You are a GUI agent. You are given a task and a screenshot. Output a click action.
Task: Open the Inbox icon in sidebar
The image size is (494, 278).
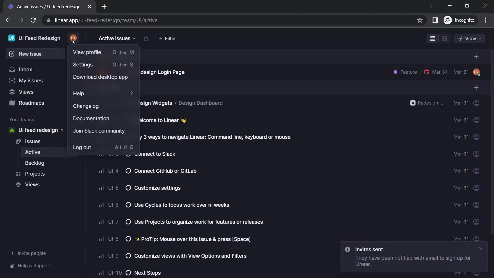pos(12,69)
